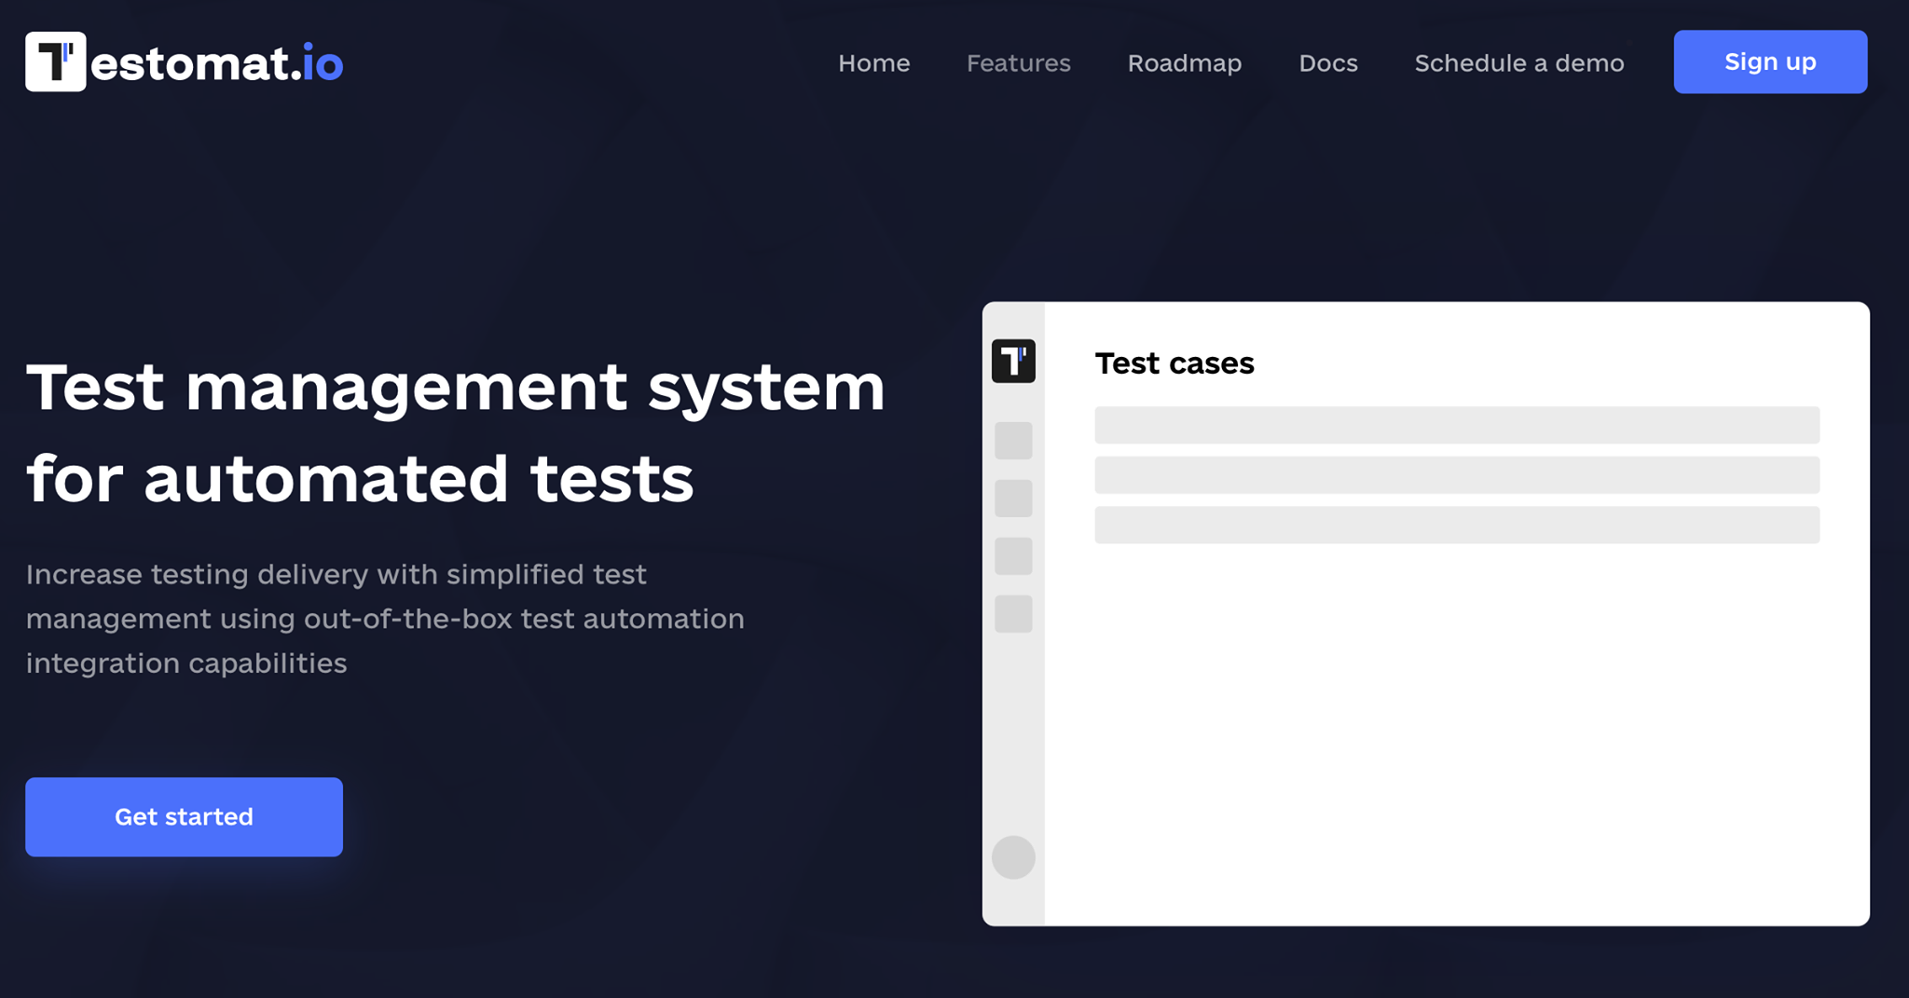Open the Roadmap nav link
The height and width of the screenshot is (998, 1909).
[1185, 62]
